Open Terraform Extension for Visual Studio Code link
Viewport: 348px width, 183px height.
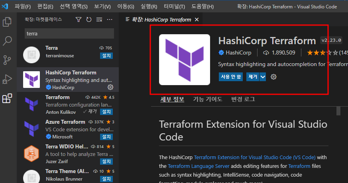(x=255, y=157)
